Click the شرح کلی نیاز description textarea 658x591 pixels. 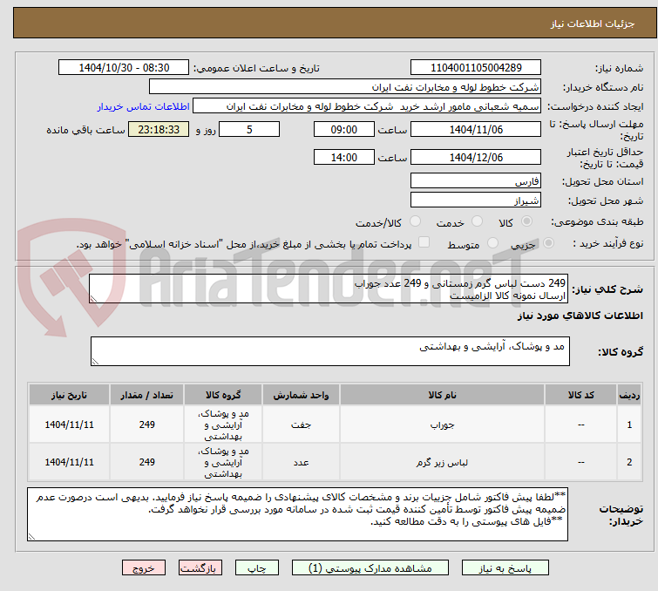pyautogui.click(x=329, y=289)
